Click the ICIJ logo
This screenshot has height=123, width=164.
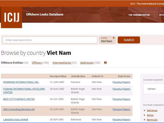point(11,17)
